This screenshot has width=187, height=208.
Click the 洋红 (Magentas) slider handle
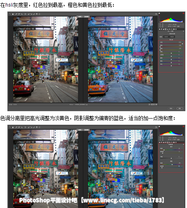171,66
